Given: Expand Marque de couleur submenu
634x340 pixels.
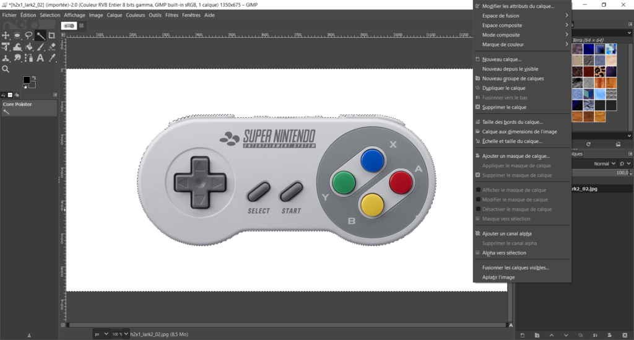Looking at the screenshot, I should point(522,45).
